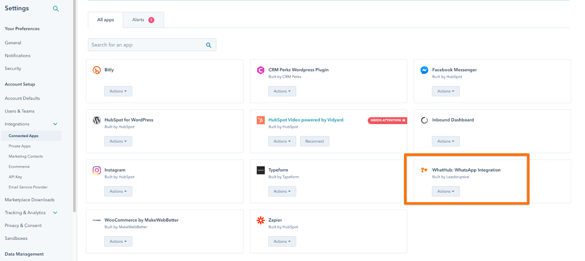Click the Facebook Messenger logo icon
Viewport: 585px width, 261px height.
(x=424, y=70)
